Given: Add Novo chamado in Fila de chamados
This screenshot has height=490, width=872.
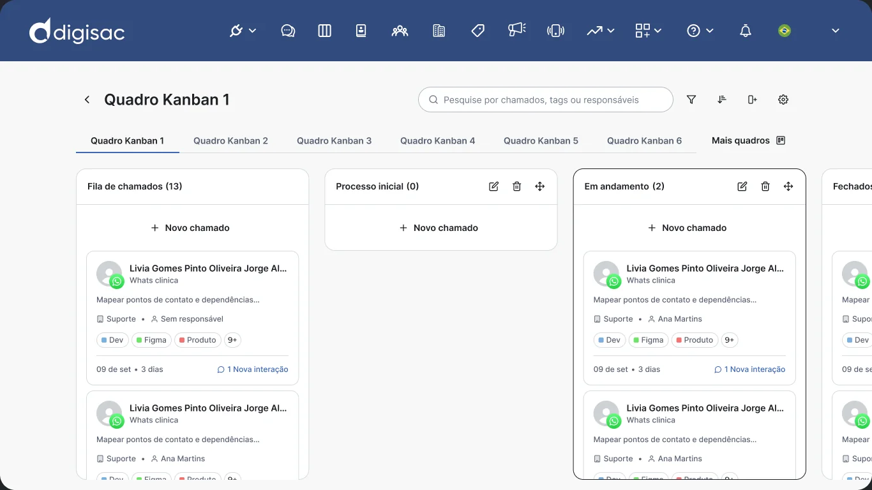Looking at the screenshot, I should [x=190, y=228].
